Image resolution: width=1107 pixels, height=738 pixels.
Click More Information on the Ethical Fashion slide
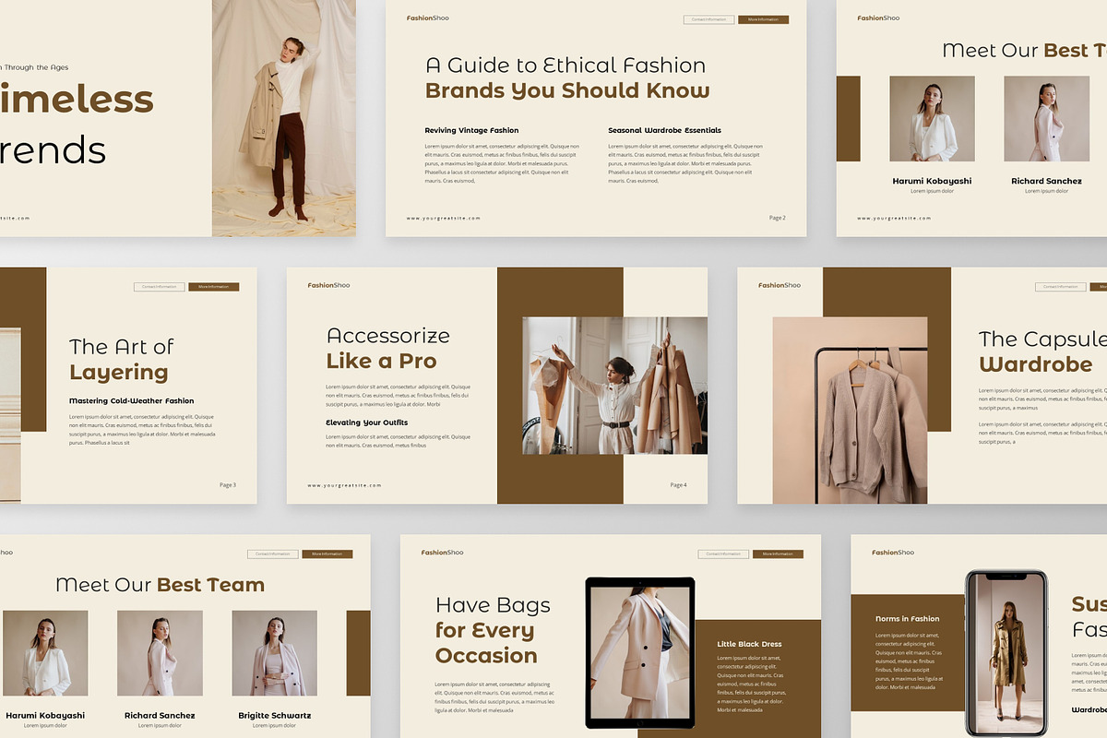[x=763, y=19]
